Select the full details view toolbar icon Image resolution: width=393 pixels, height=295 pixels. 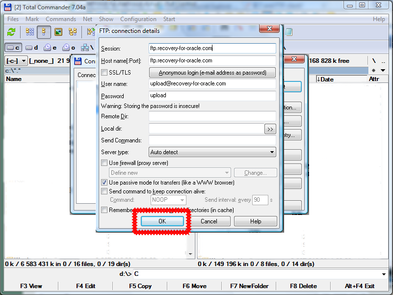[x=44, y=32]
